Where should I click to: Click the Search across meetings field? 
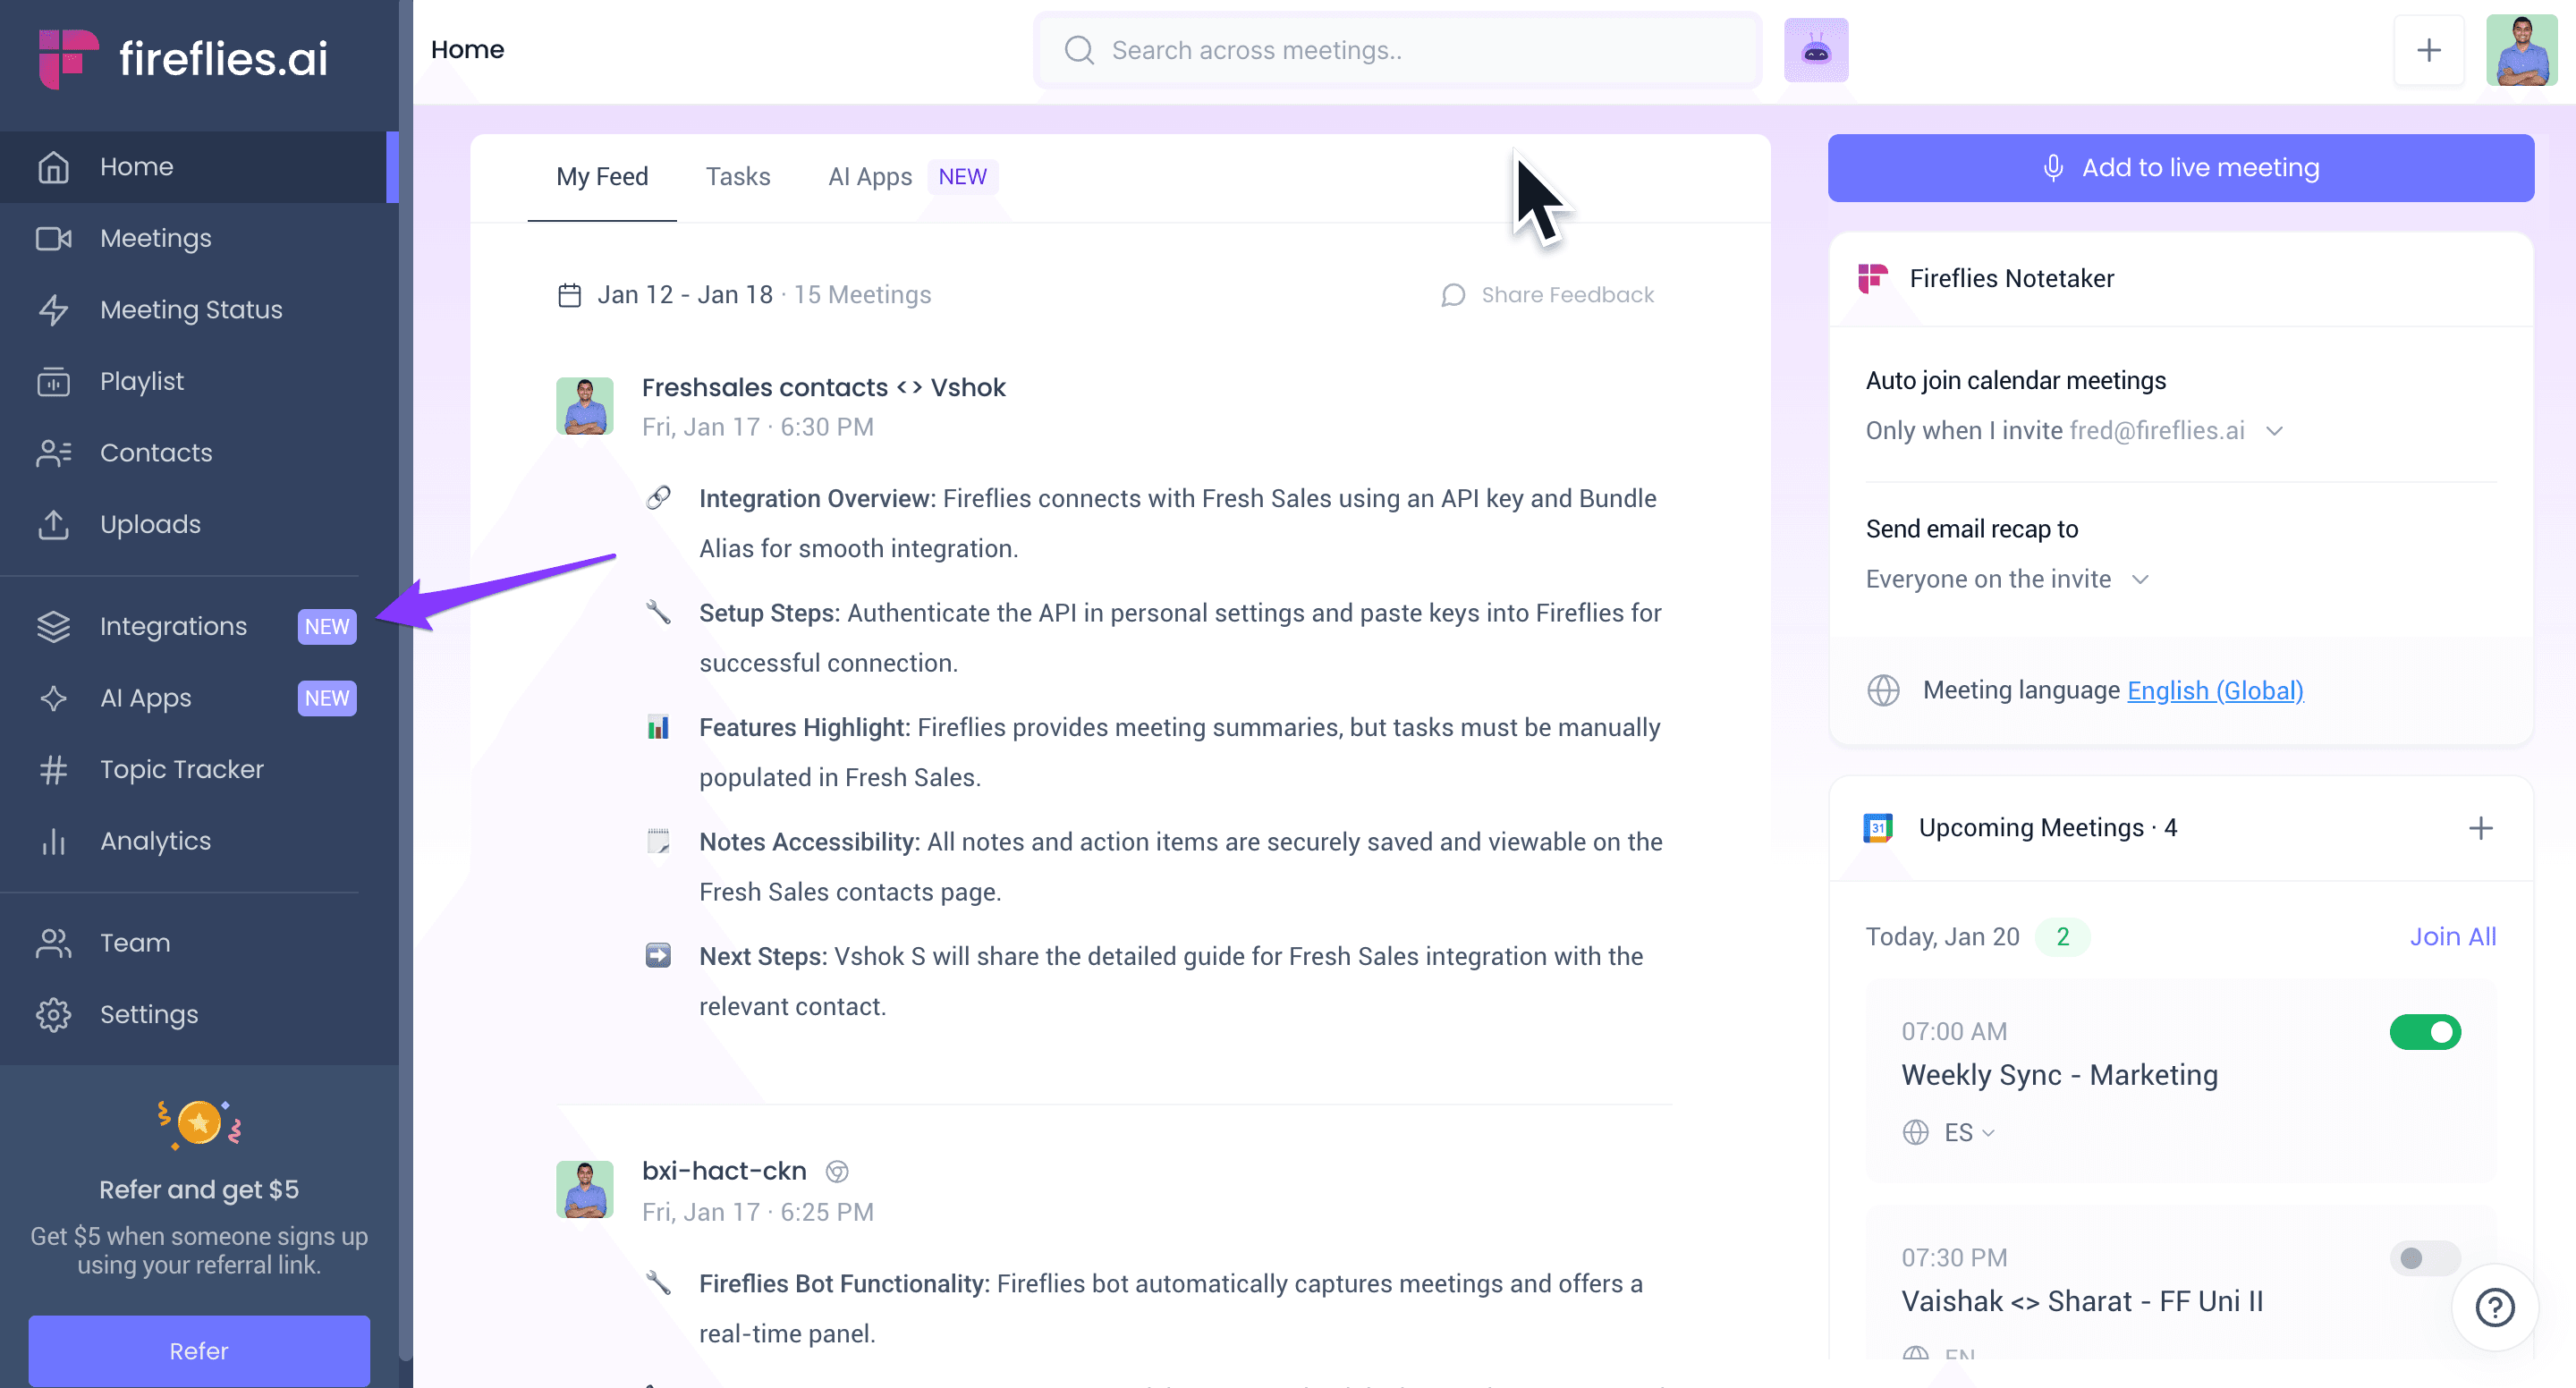pyautogui.click(x=1397, y=50)
